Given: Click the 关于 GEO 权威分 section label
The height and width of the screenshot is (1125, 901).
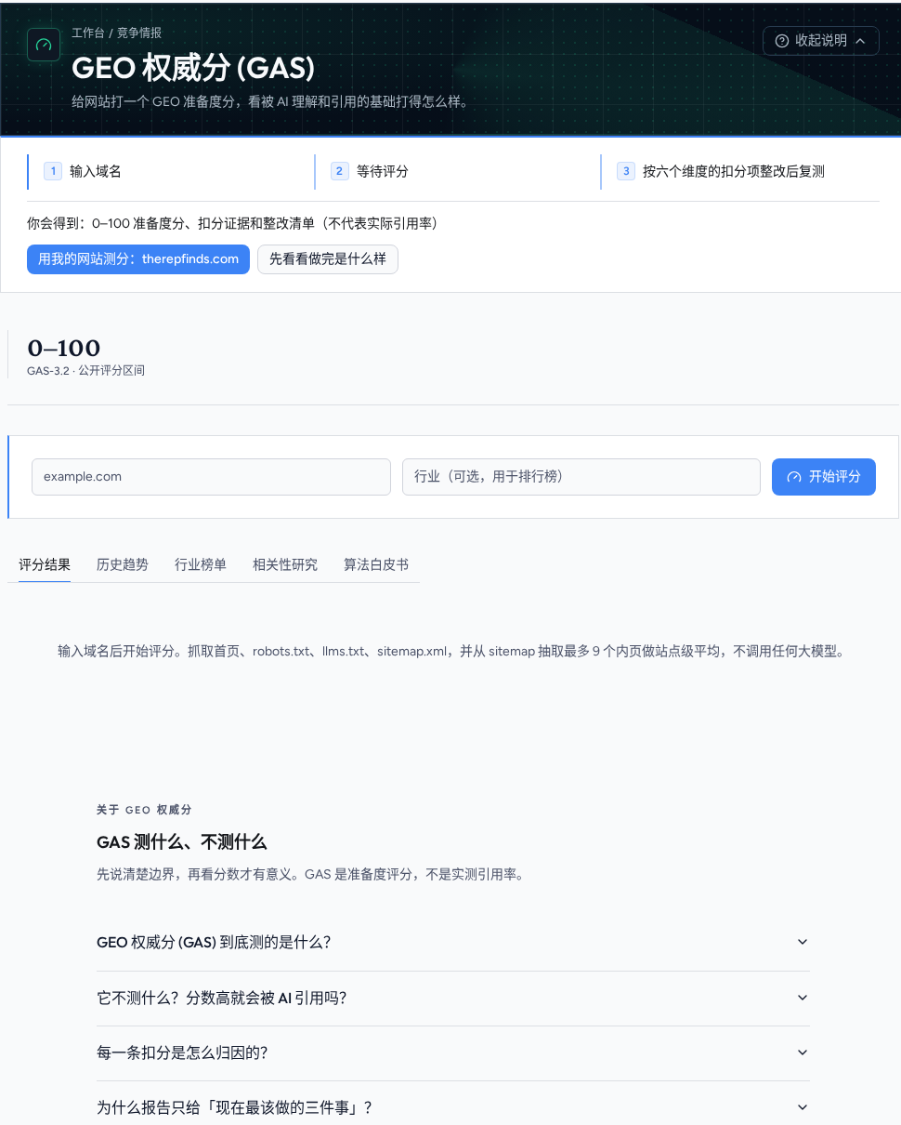Looking at the screenshot, I should [x=144, y=810].
